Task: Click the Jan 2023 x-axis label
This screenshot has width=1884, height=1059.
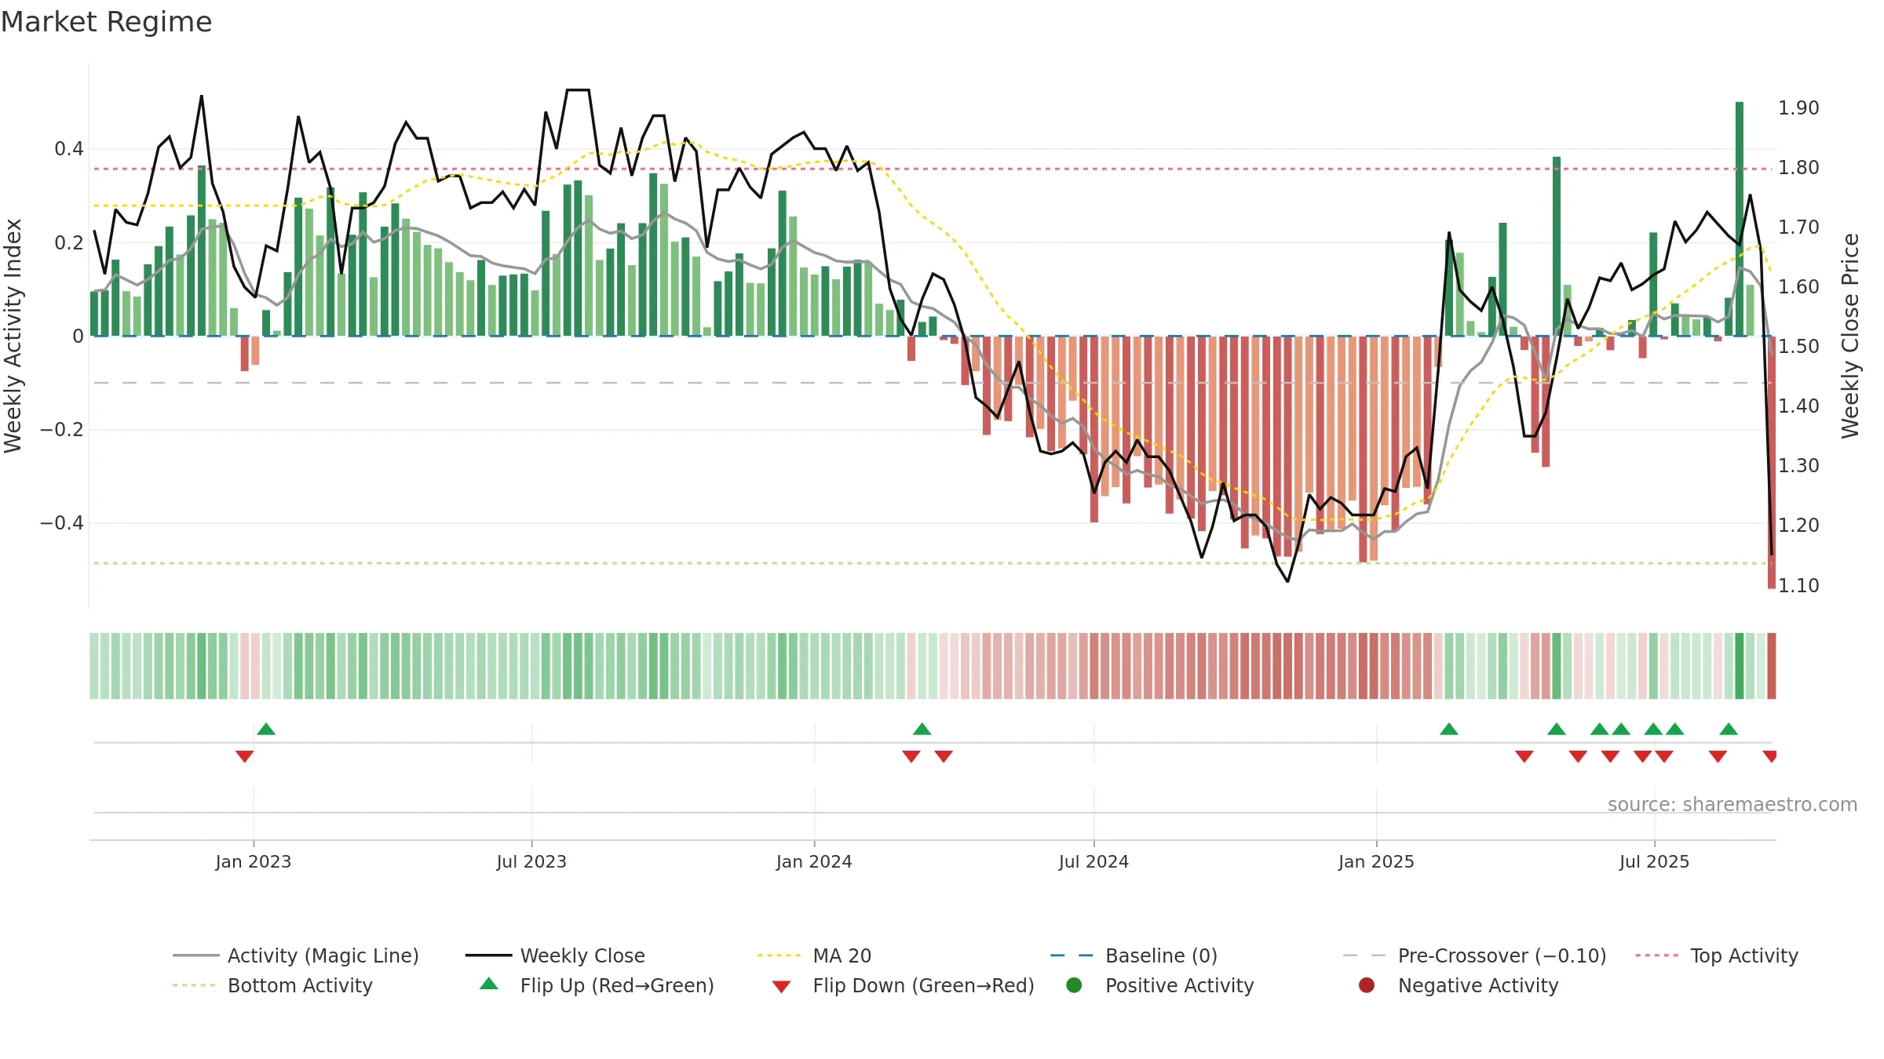Action: [x=254, y=861]
